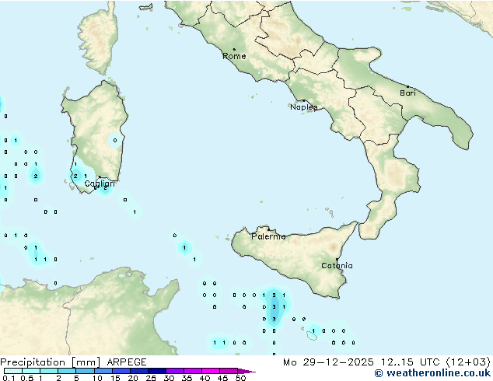493x381 pixels.
Task: Click the '12..15 UTC (12+03)' time text
Action: [x=435, y=362]
